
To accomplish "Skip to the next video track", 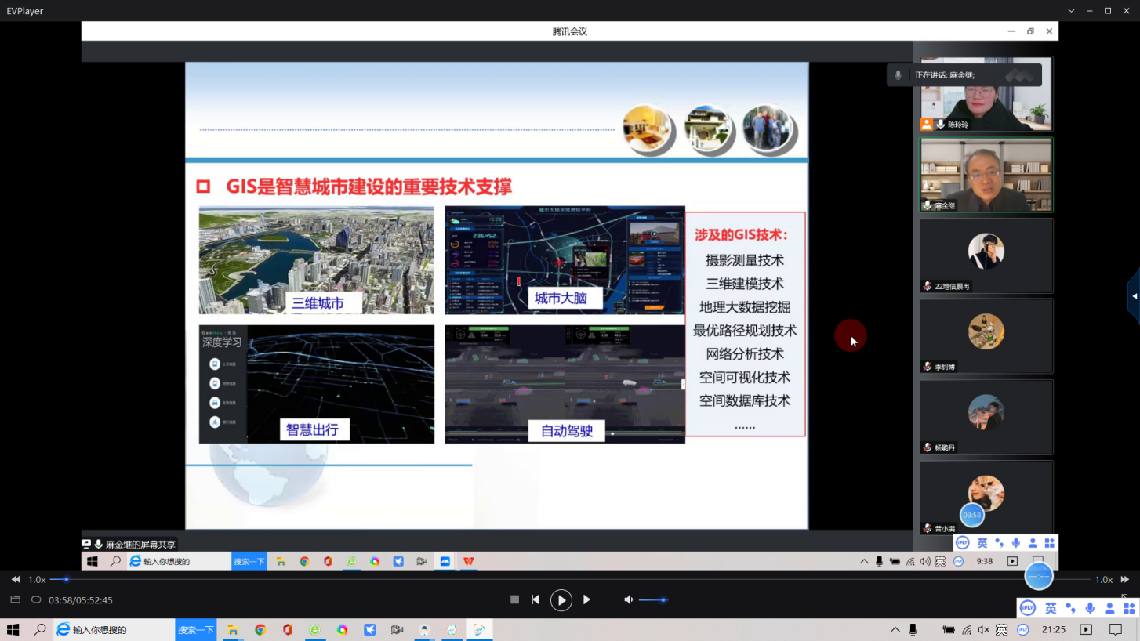I will [x=586, y=599].
